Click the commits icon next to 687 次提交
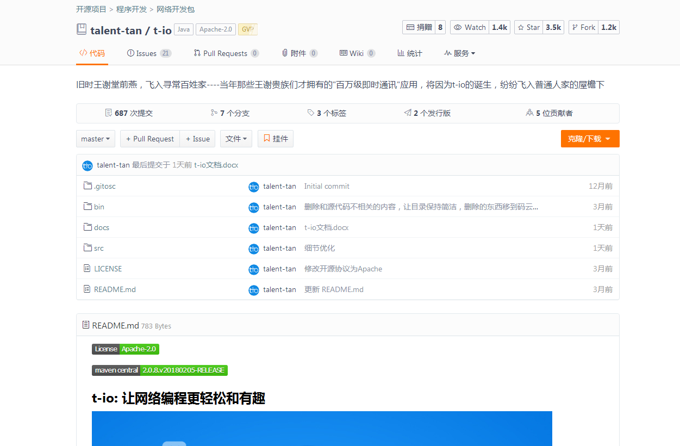Image resolution: width=680 pixels, height=446 pixels. point(108,113)
